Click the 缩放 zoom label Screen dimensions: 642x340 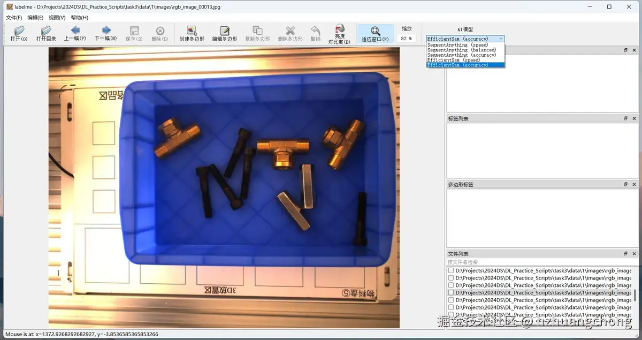point(407,28)
